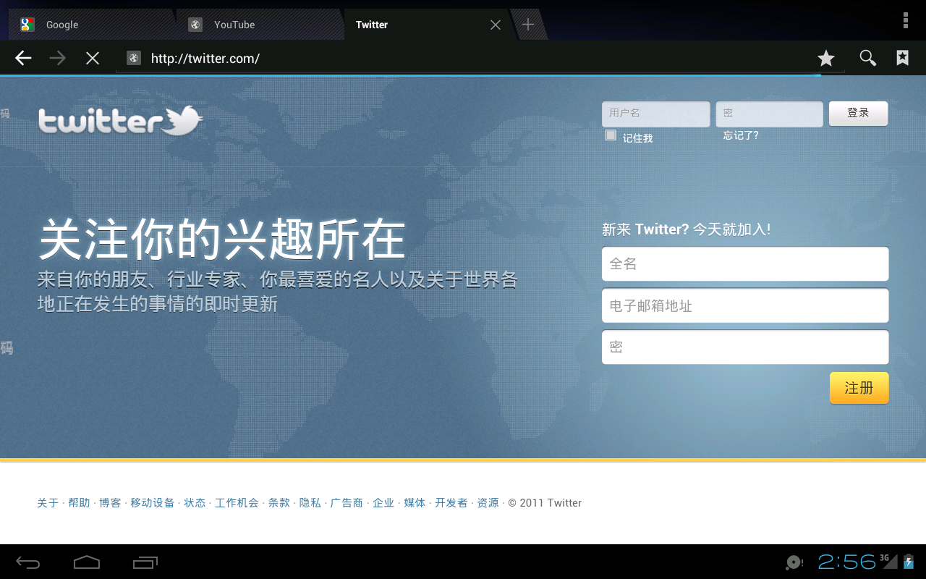926x579 pixels.
Task: Open the 关于 footer link
Action: click(x=48, y=503)
